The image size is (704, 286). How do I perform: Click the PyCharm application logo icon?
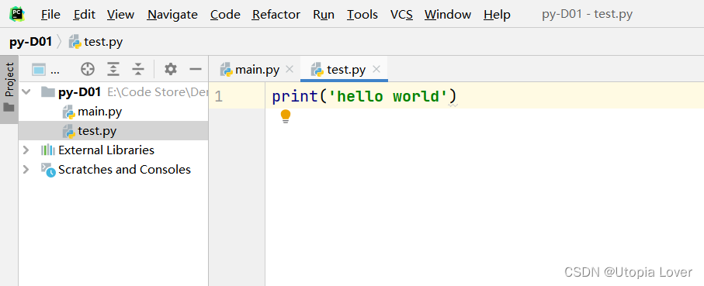coord(16,14)
